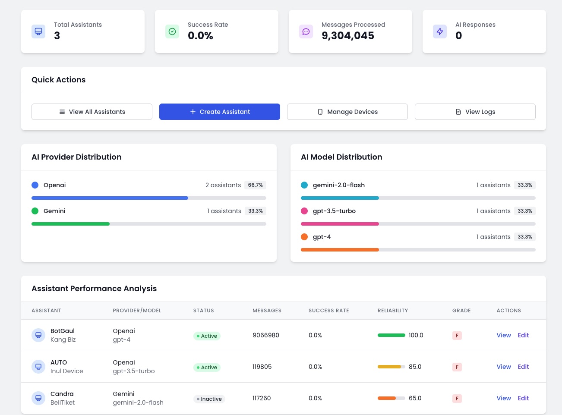
Task: Click the phone icon in Manage Devices
Action: [x=320, y=112]
